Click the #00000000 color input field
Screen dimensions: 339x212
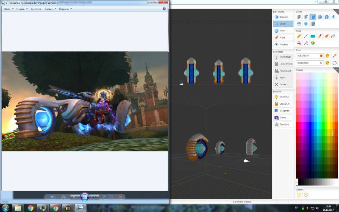point(310,63)
